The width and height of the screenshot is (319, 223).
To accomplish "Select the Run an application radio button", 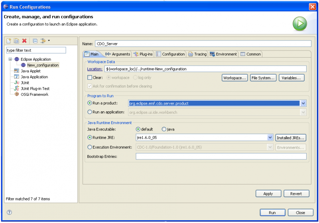I will click(89, 112).
